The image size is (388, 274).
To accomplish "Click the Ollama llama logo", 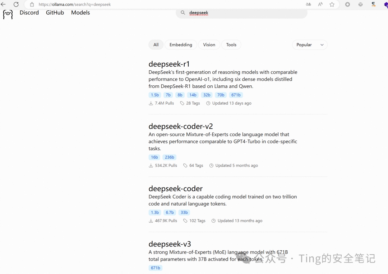I will pyautogui.click(x=8, y=14).
